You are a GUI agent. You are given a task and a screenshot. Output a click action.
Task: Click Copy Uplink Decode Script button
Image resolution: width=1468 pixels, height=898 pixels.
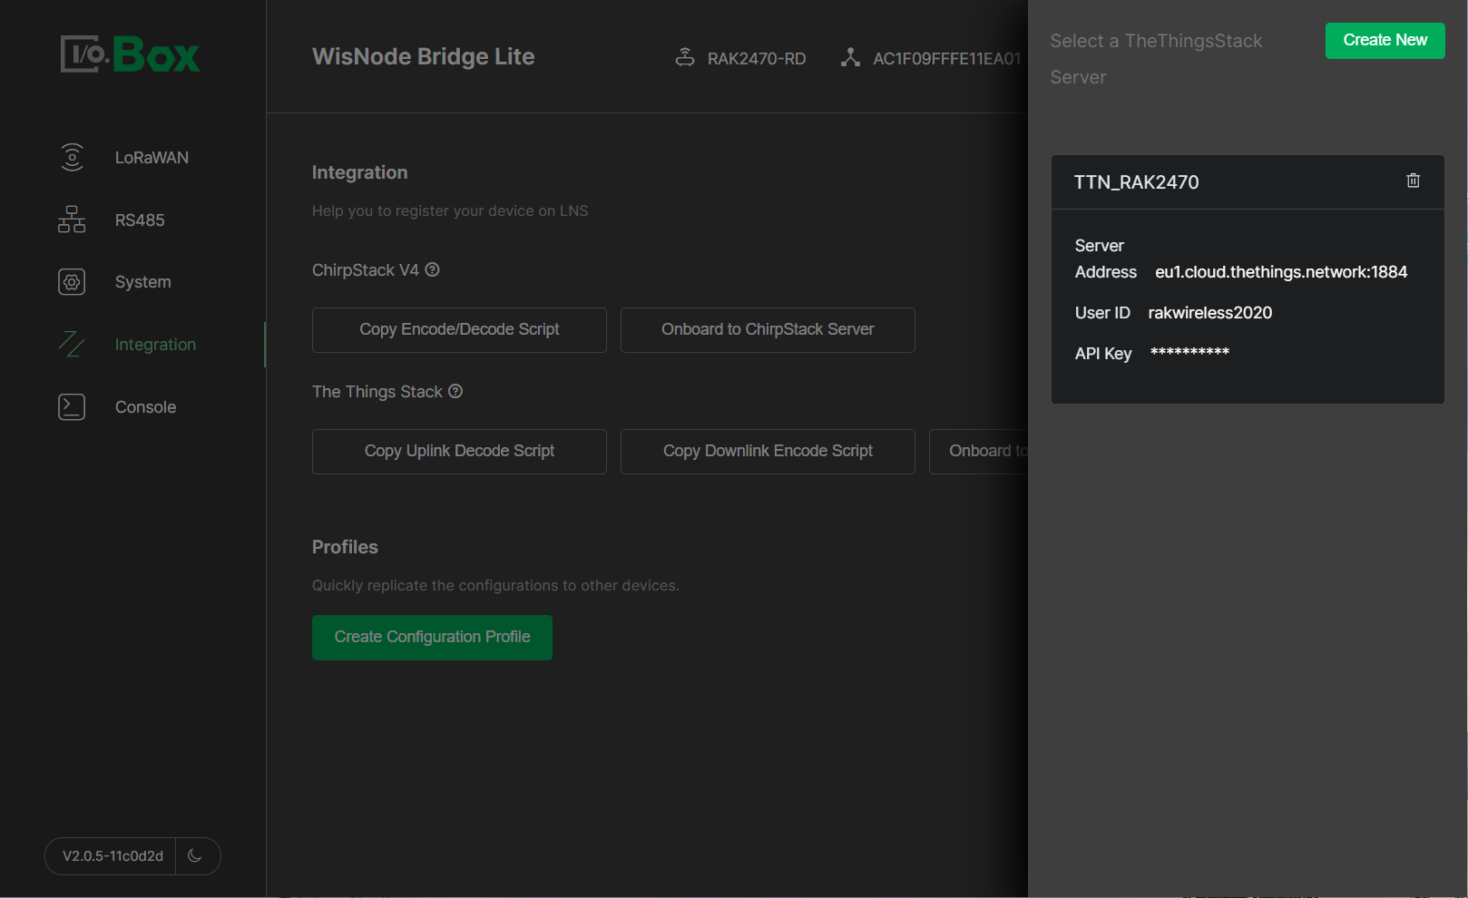(459, 451)
